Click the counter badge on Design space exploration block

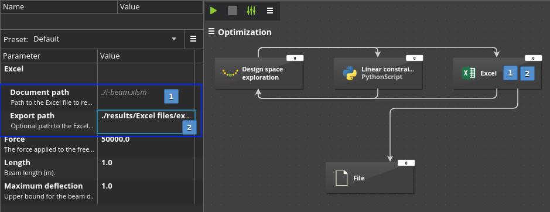coord(295,58)
